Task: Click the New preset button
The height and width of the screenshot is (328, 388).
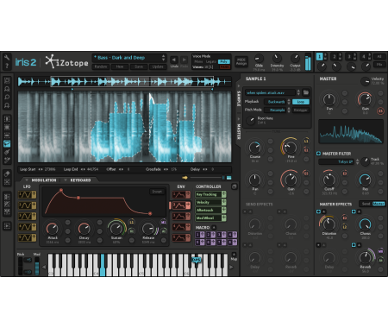Action: 120,66
